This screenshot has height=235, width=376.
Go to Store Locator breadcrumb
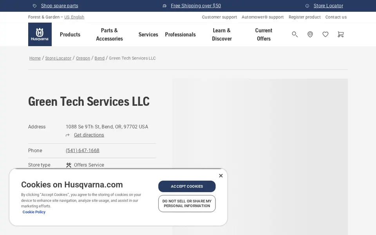coord(58,58)
